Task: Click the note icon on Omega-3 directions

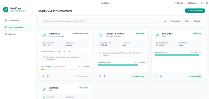Action: tap(101, 53)
